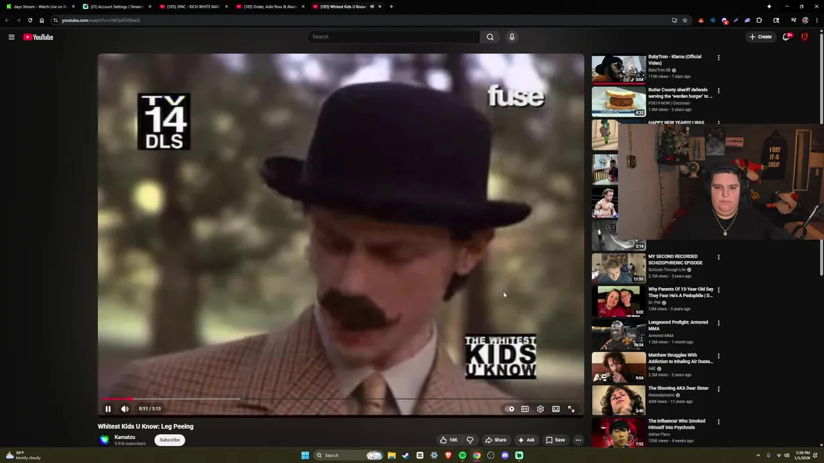Open The Shooting AKA Dear Sister title
Image resolution: width=824 pixels, height=463 pixels.
678,388
